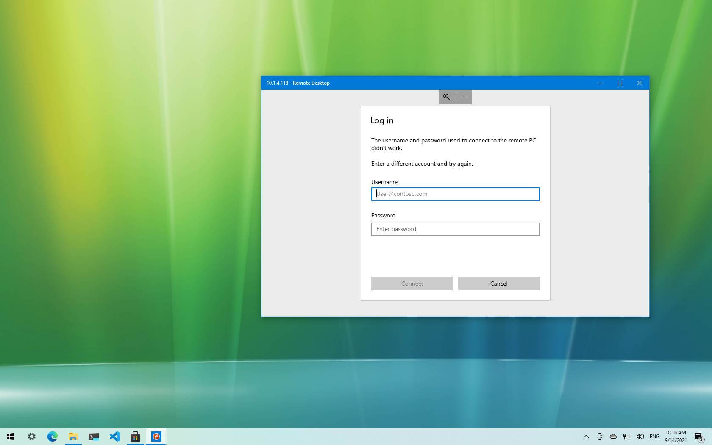Open Microsoft Store from the taskbar

[x=136, y=437]
